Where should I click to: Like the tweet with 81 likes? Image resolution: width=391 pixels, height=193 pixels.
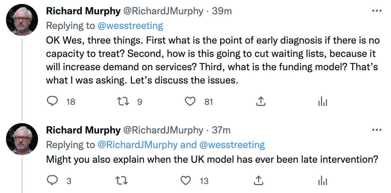pyautogui.click(x=190, y=101)
